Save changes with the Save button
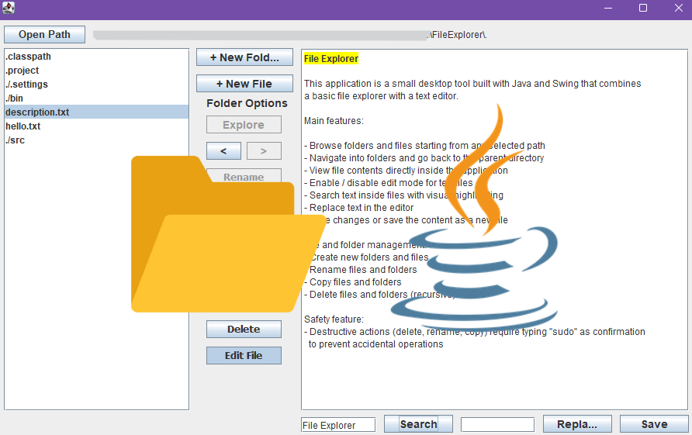Viewport: 692px width, 435px height. [654, 424]
